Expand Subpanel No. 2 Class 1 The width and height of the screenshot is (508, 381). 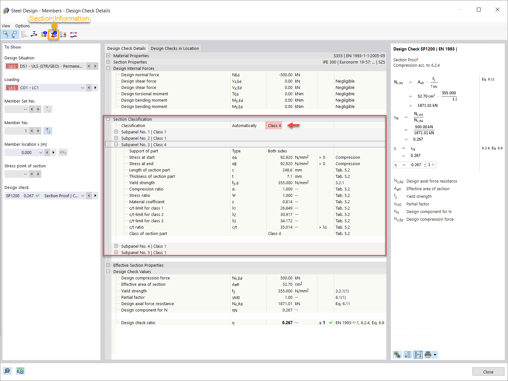click(x=116, y=138)
